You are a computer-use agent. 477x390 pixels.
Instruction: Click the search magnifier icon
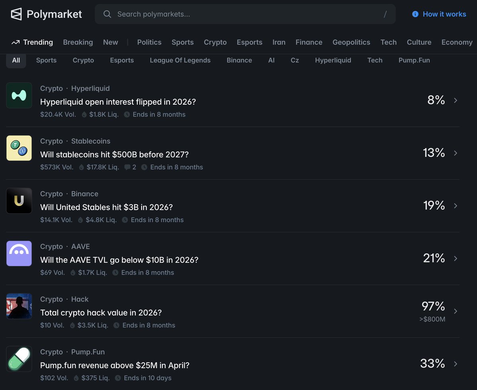(x=107, y=14)
